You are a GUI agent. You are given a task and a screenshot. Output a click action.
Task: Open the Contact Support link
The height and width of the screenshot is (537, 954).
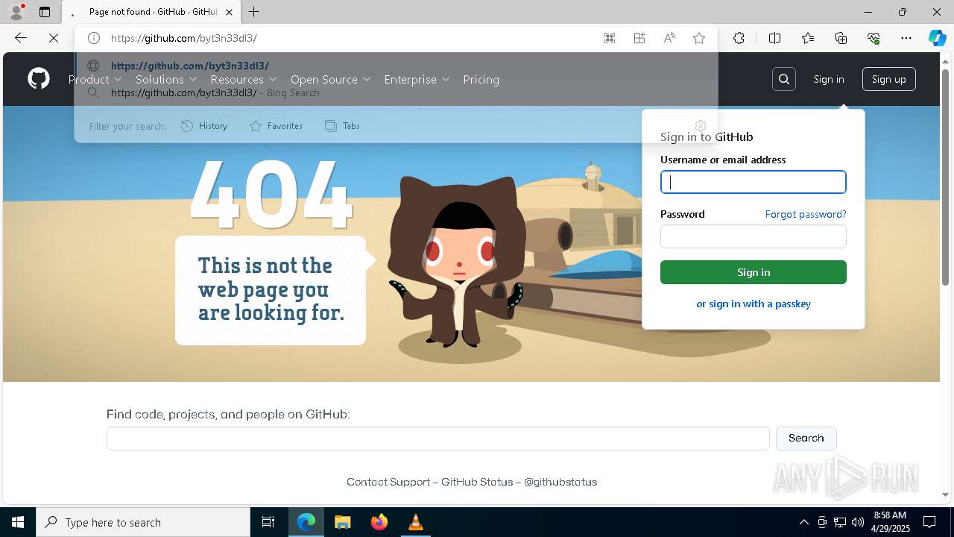388,482
